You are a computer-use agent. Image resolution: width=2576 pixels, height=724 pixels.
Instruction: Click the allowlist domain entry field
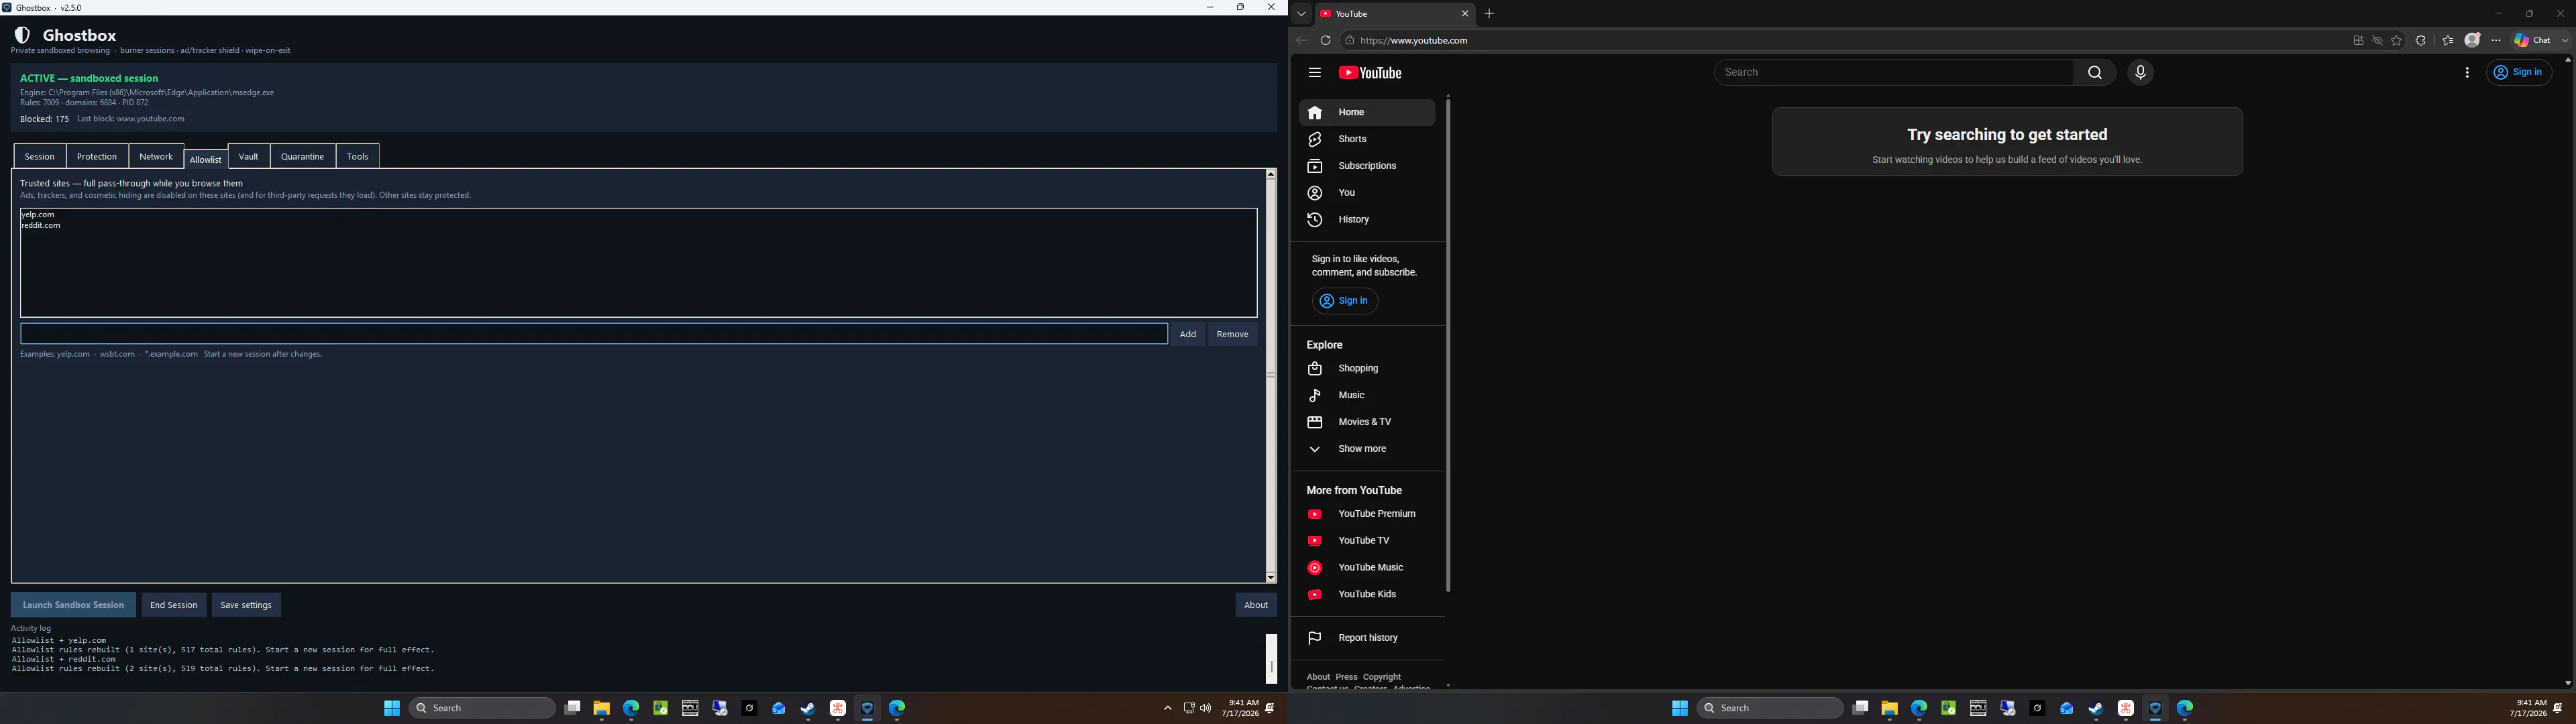click(x=594, y=334)
